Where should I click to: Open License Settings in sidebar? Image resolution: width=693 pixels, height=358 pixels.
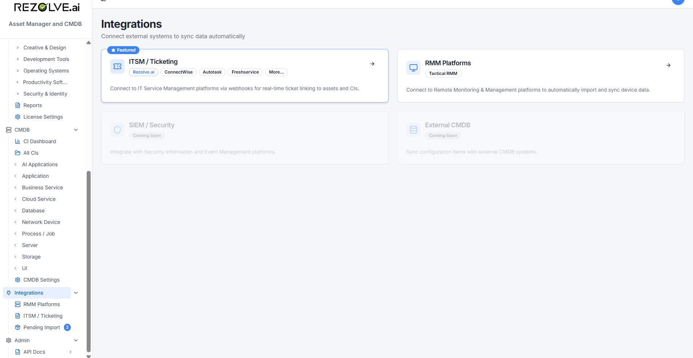tap(43, 117)
